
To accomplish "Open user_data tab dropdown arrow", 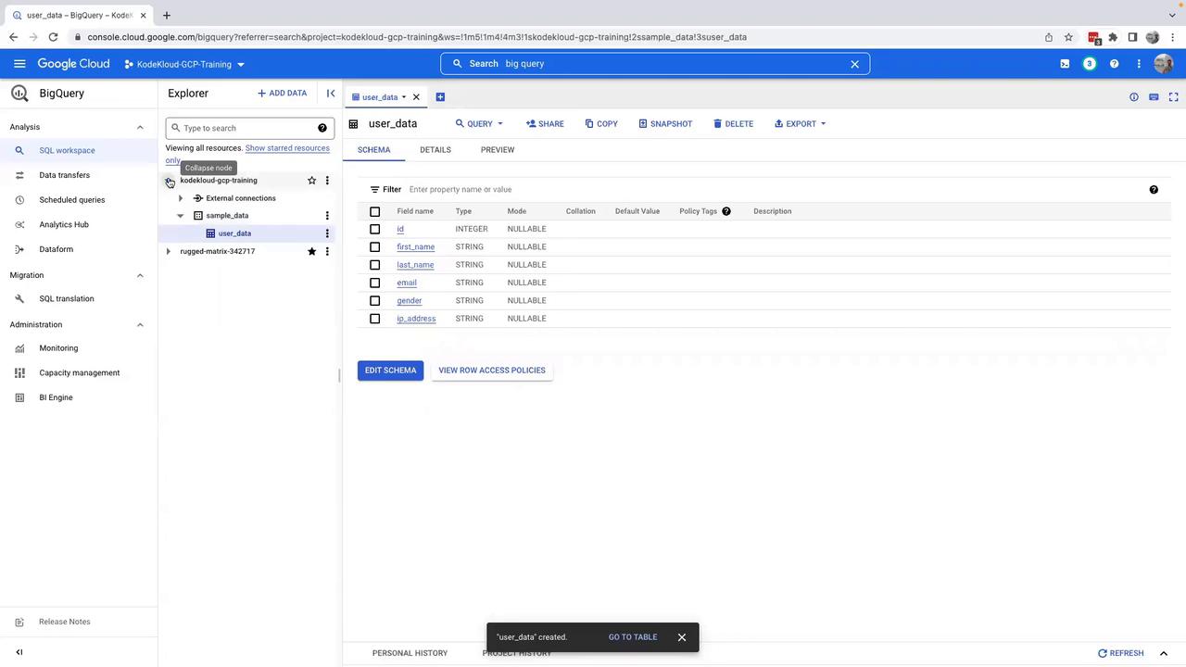I will click(x=404, y=97).
